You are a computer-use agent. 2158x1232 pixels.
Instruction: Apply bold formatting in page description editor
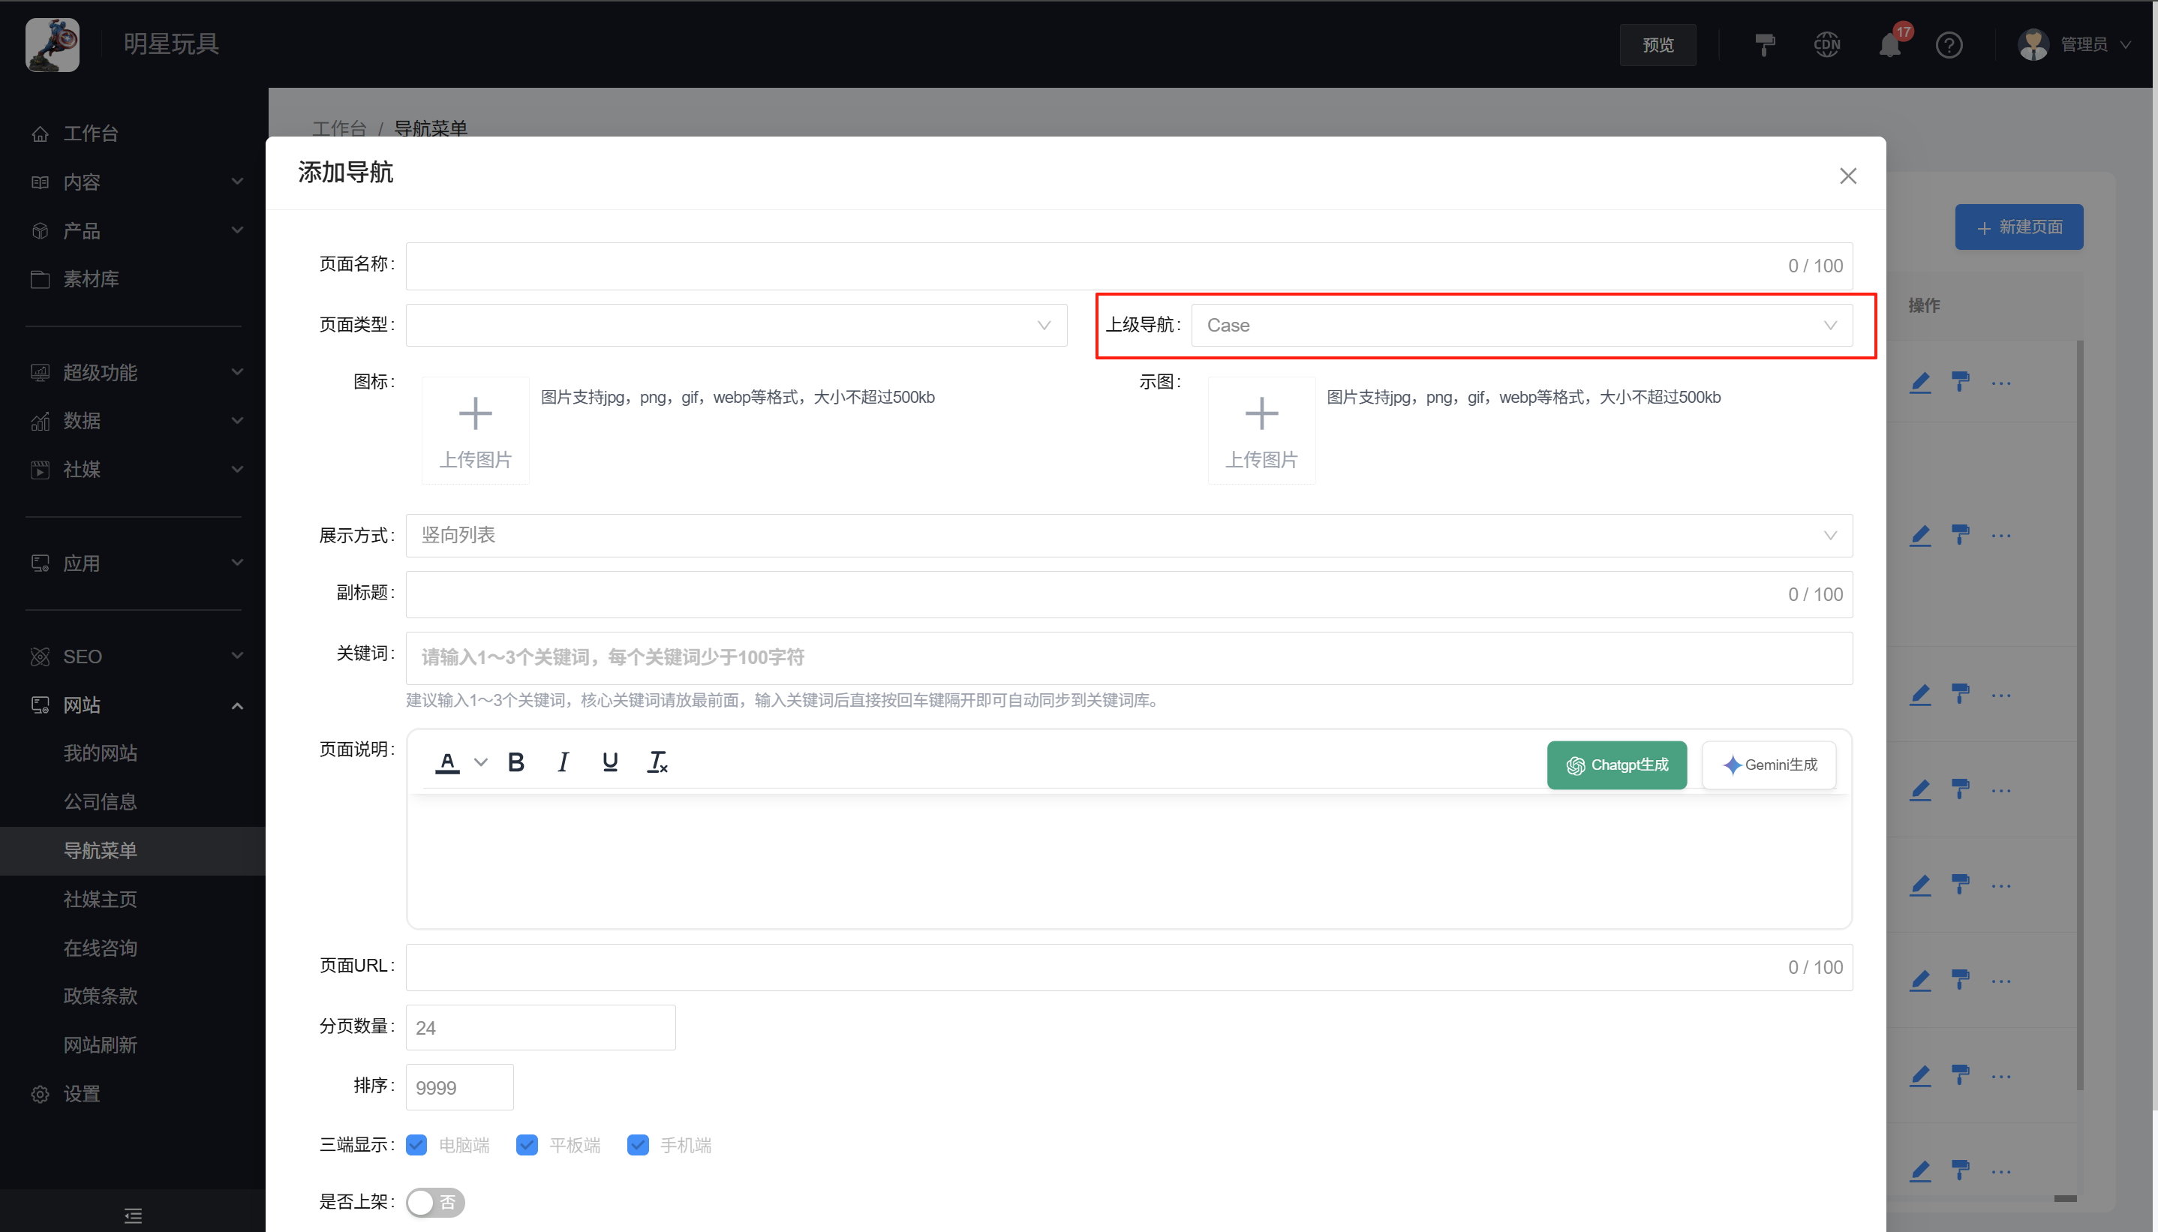(x=515, y=762)
